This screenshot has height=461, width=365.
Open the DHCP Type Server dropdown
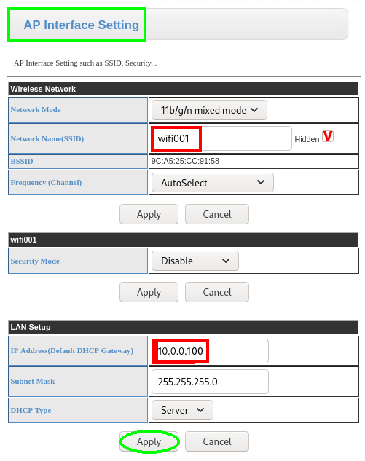point(182,410)
